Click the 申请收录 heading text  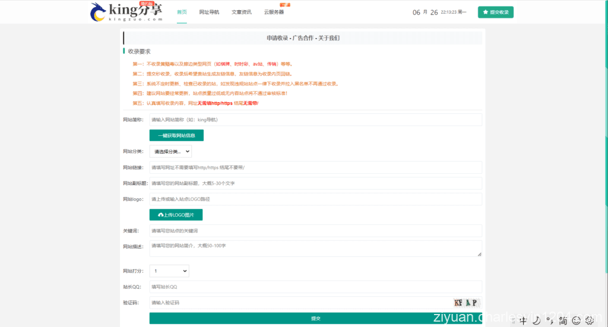(x=277, y=38)
